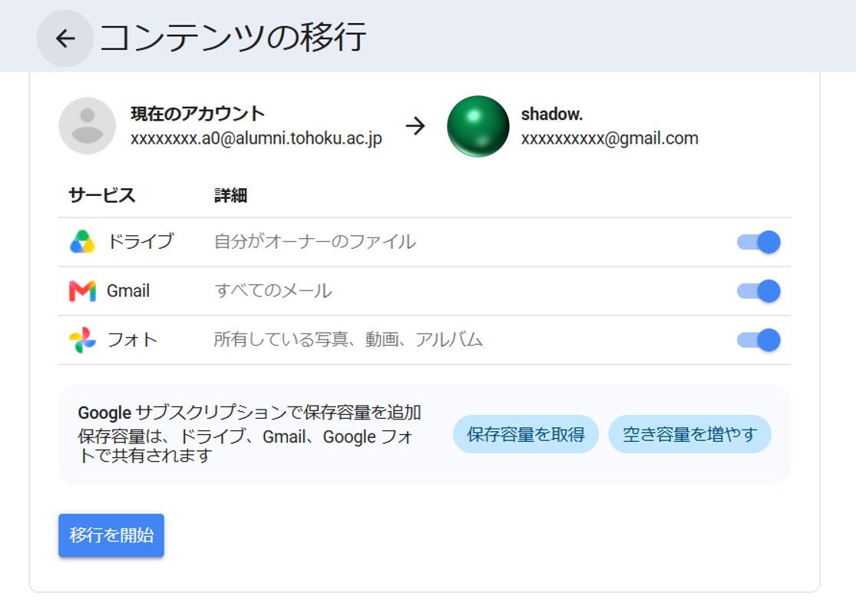
Task: Toggle off the ドライブ migration switch
Action: 759,242
